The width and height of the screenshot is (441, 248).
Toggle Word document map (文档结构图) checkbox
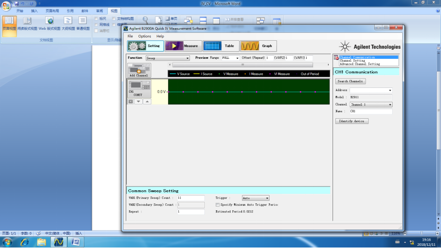tap(114, 19)
